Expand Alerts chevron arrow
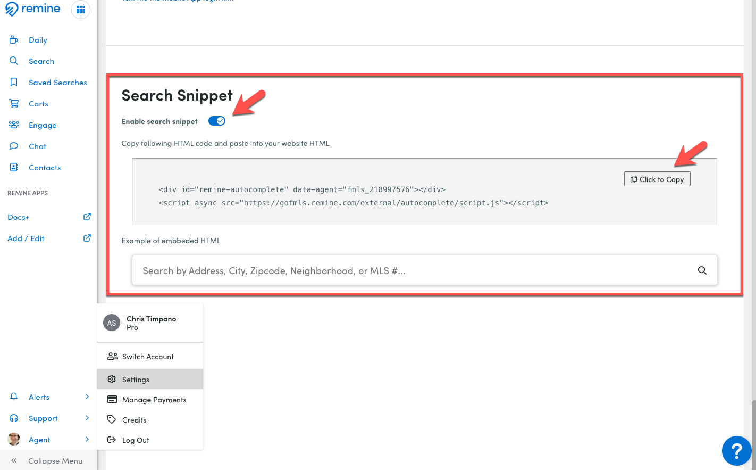756x470 pixels. tap(87, 397)
